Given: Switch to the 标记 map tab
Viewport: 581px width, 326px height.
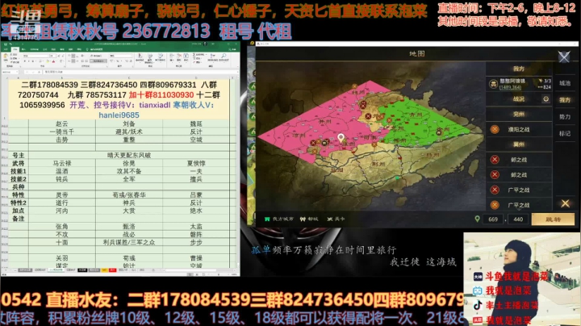Looking at the screenshot, I should (565, 133).
